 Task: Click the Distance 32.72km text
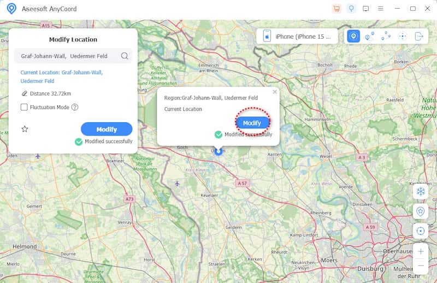click(50, 93)
